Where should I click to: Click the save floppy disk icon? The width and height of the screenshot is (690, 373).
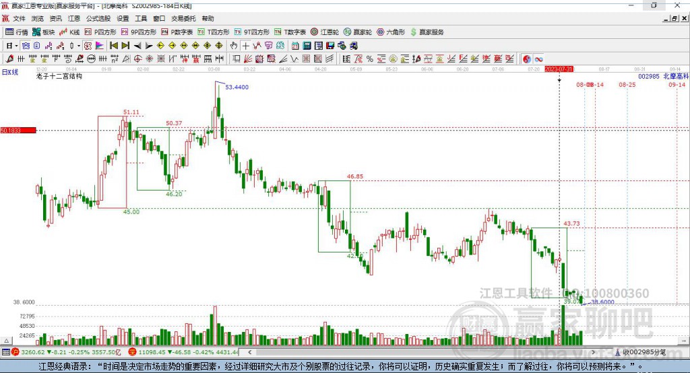tap(330, 46)
